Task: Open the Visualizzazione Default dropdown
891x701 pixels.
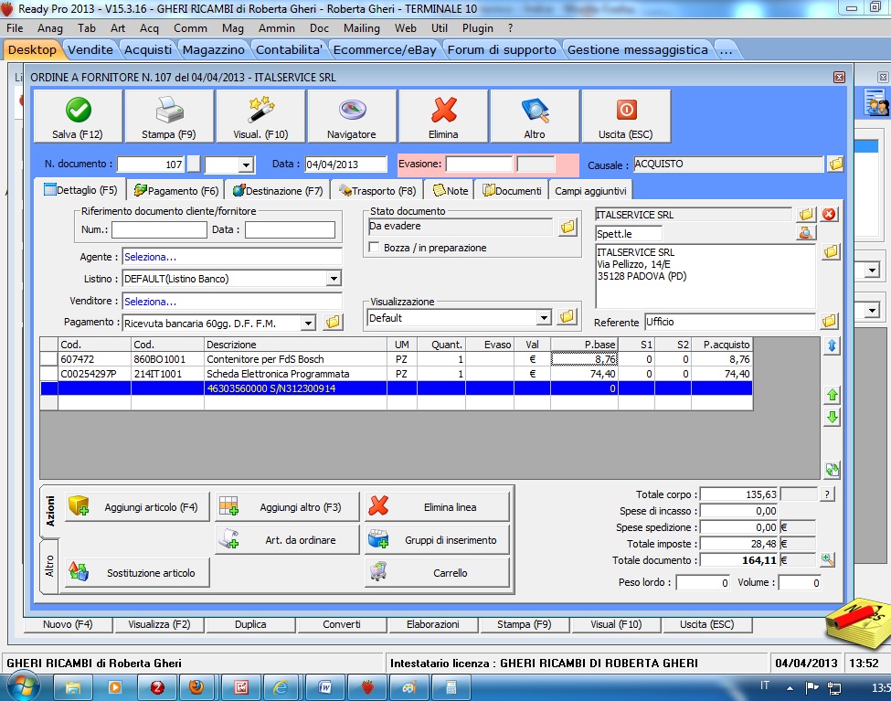Action: point(544,318)
